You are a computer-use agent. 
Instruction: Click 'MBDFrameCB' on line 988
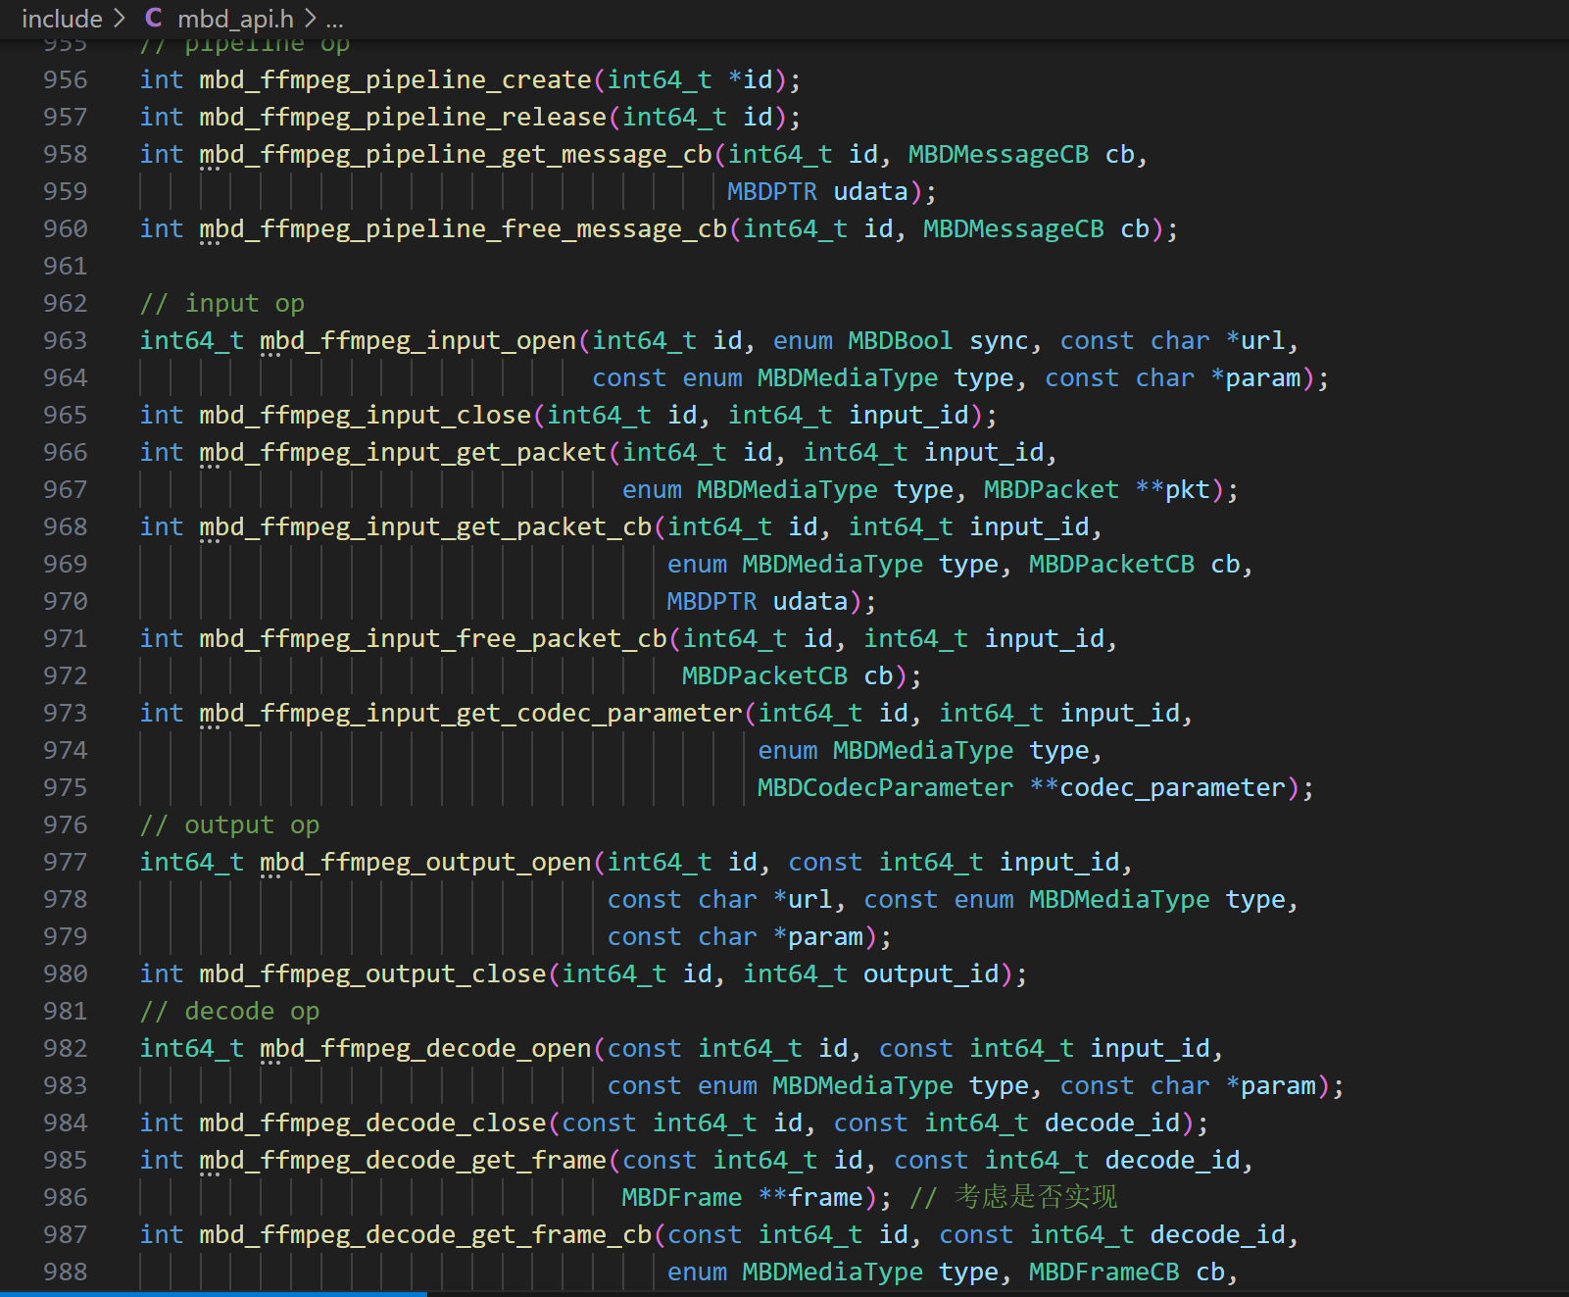pyautogui.click(x=1103, y=1272)
